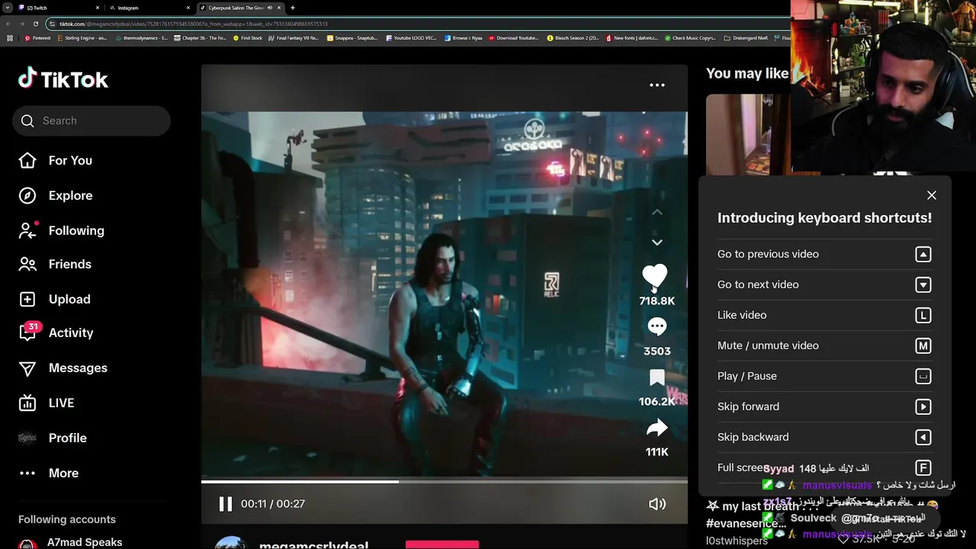This screenshot has height=549, width=976.
Task: Click the 'Skip forward' shortcut text
Action: [748, 406]
